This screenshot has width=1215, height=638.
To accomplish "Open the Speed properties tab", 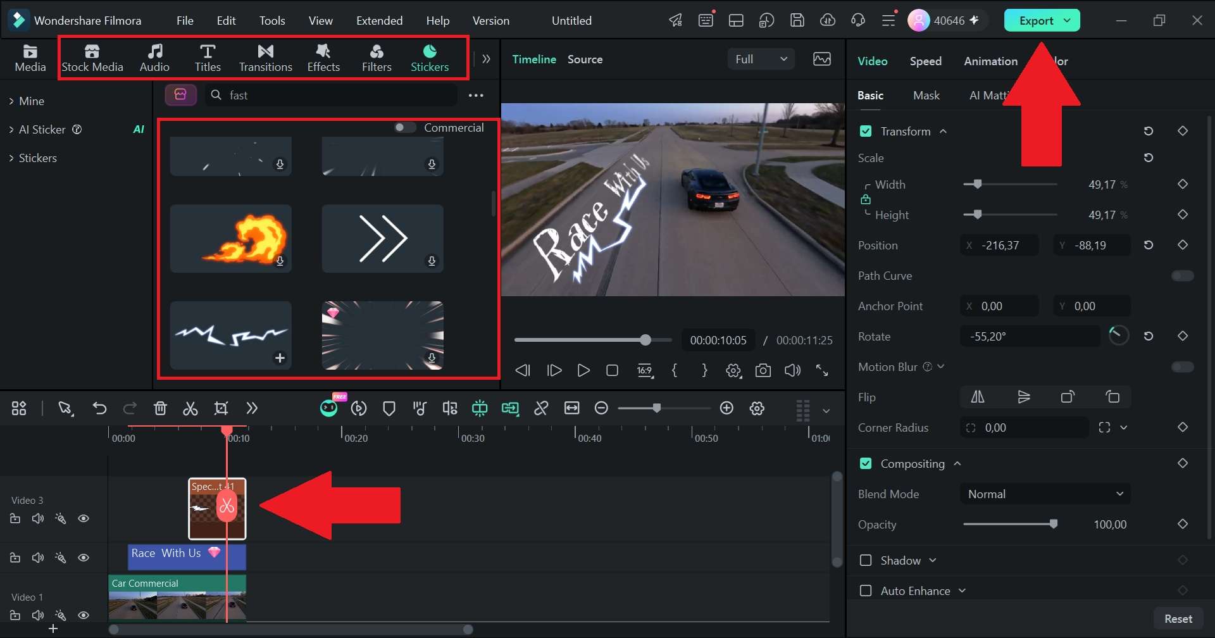I will [926, 61].
